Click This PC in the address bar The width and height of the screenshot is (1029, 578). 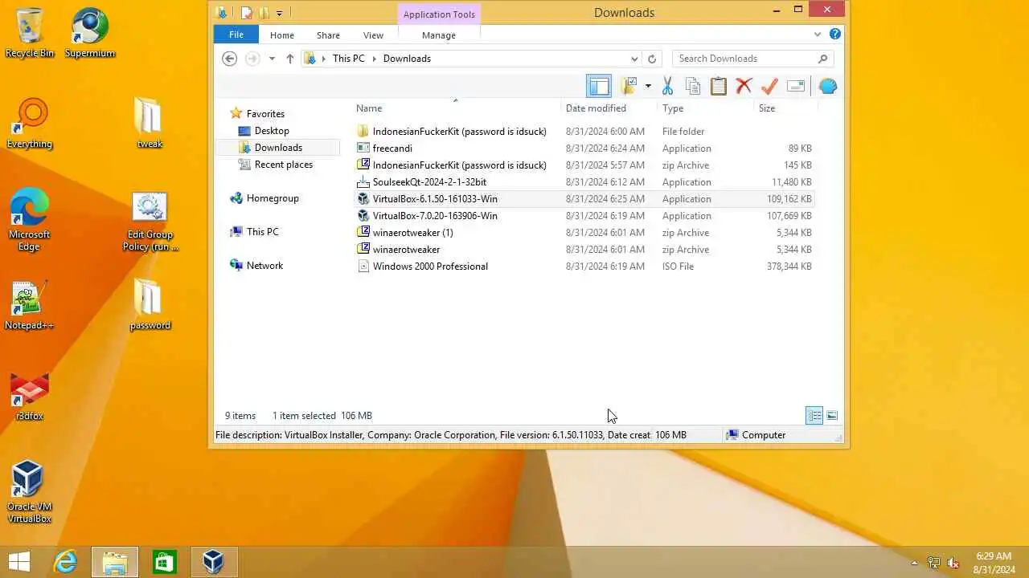click(348, 59)
